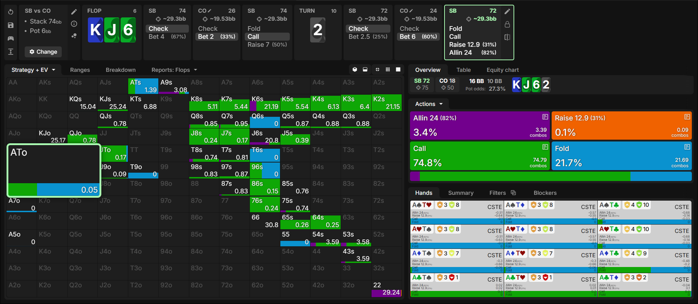Click the Fold action card's list icon
Viewport: 698px width, 304px height.
click(x=687, y=147)
